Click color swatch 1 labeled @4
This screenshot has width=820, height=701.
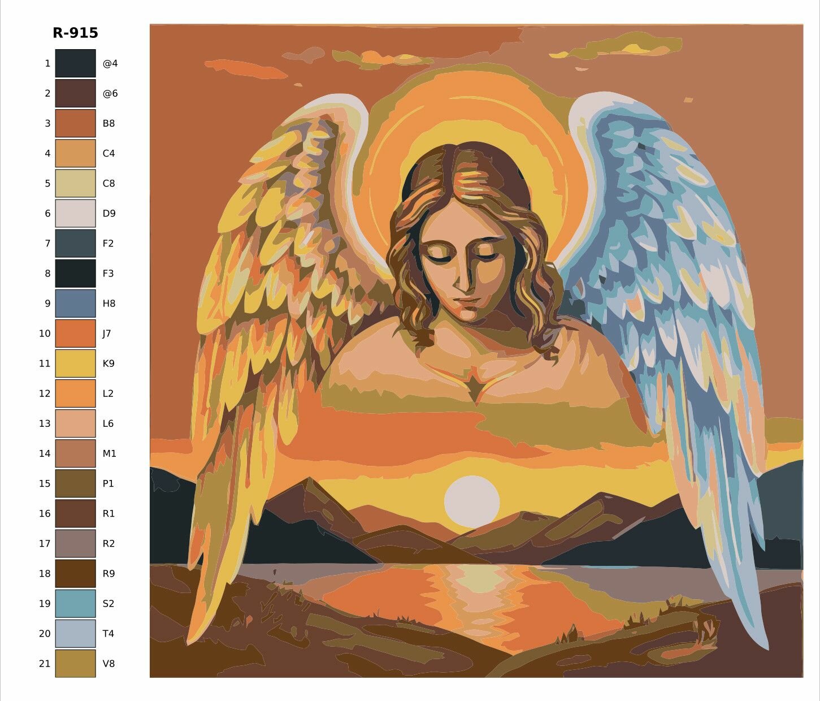point(75,63)
